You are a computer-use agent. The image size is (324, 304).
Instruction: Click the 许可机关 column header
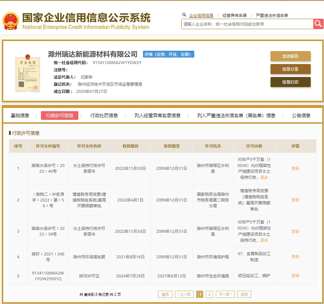tap(213, 146)
